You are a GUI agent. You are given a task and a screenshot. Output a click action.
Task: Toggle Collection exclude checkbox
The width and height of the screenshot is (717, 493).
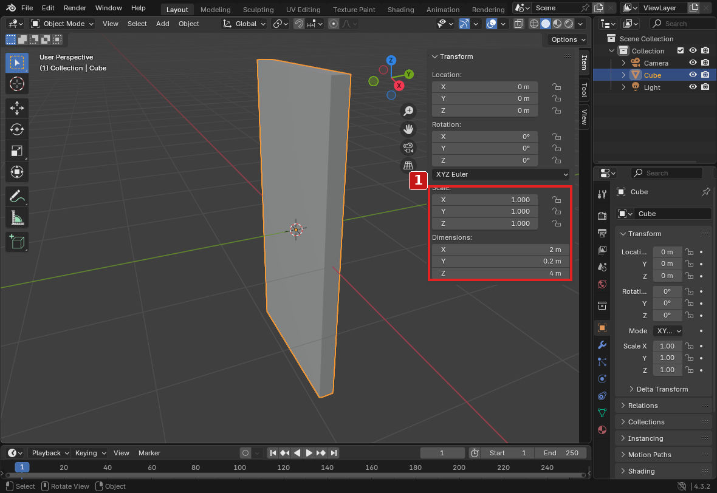(x=681, y=50)
